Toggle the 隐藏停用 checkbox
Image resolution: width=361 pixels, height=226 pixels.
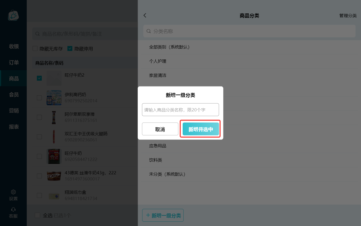(x=70, y=48)
